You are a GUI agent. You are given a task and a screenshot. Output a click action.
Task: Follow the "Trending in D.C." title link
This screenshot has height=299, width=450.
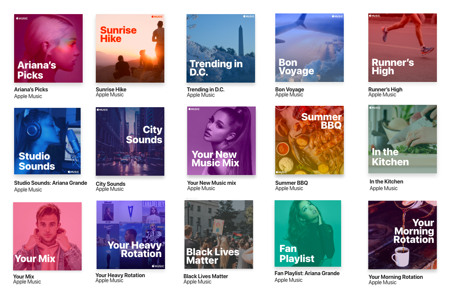pos(206,90)
